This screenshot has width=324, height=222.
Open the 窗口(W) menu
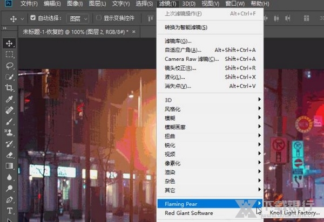[x=235, y=4]
